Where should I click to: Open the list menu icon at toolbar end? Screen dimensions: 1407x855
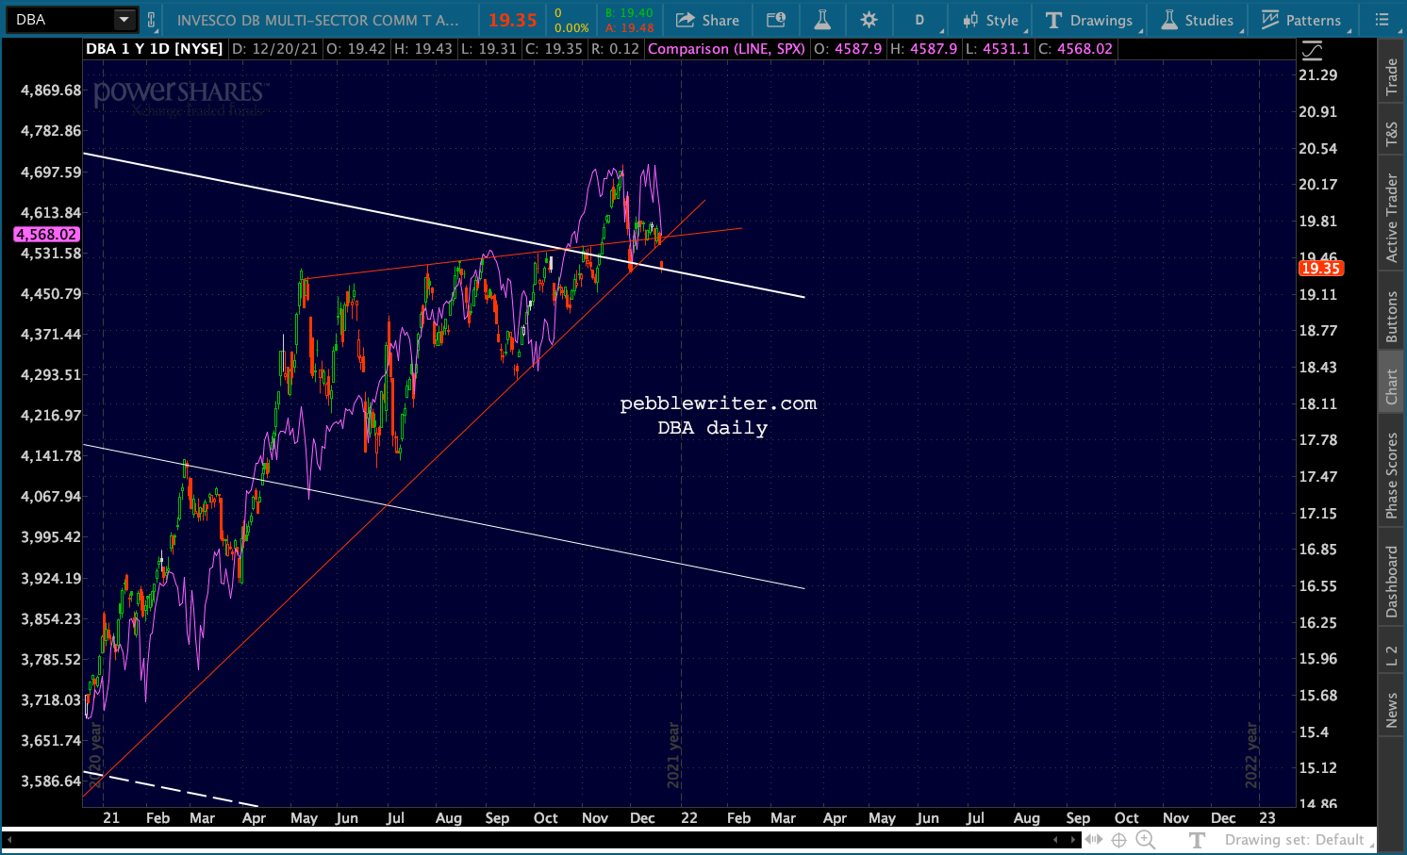pos(1382,20)
